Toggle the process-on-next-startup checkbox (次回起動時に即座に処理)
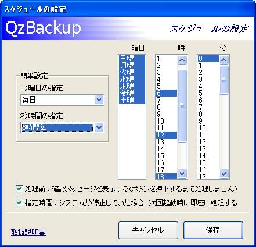 point(19,203)
